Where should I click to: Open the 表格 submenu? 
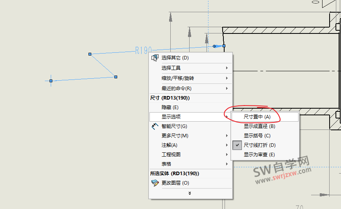(190, 164)
